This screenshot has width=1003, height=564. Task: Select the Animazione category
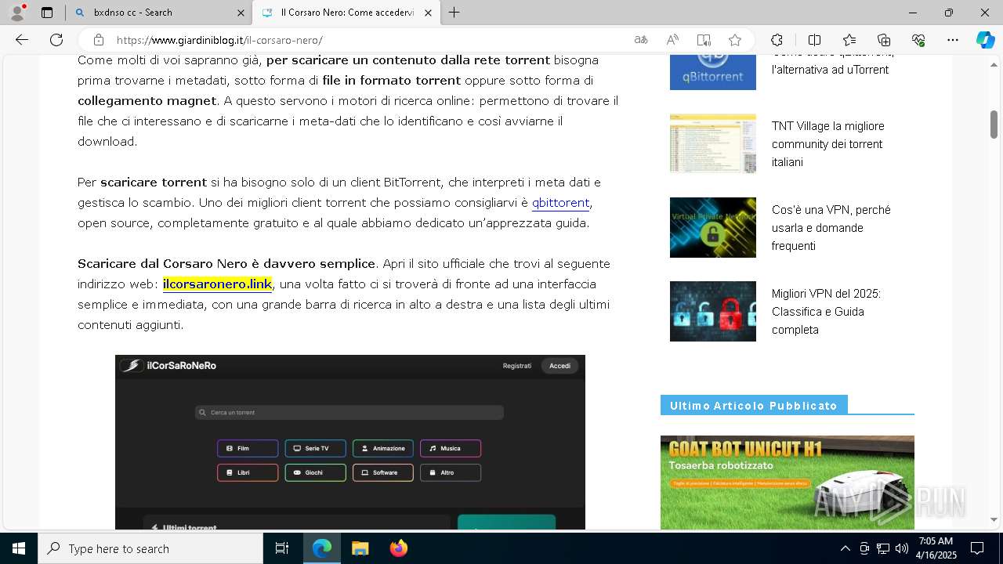[x=383, y=449]
